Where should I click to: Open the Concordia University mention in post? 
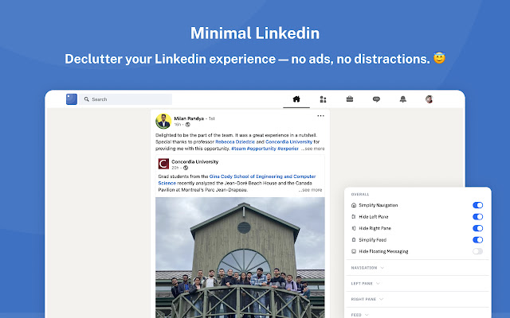tap(288, 142)
